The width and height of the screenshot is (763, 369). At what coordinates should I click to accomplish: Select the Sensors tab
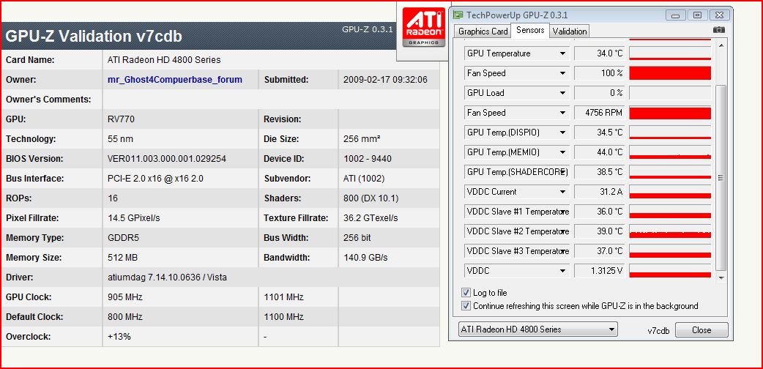[x=530, y=30]
